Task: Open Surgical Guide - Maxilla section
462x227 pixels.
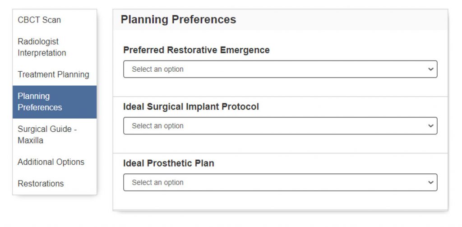Action: (47, 134)
